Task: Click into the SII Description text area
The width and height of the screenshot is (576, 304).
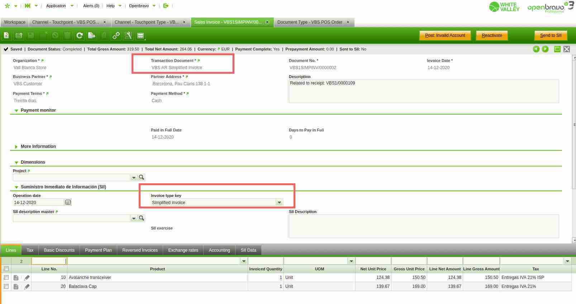Action: click(424, 226)
